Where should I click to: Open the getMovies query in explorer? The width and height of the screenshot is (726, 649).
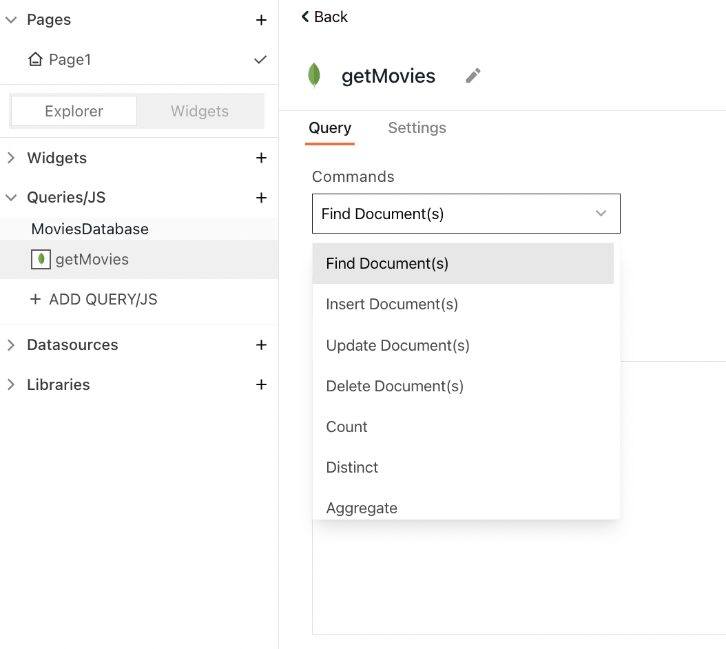139,260
